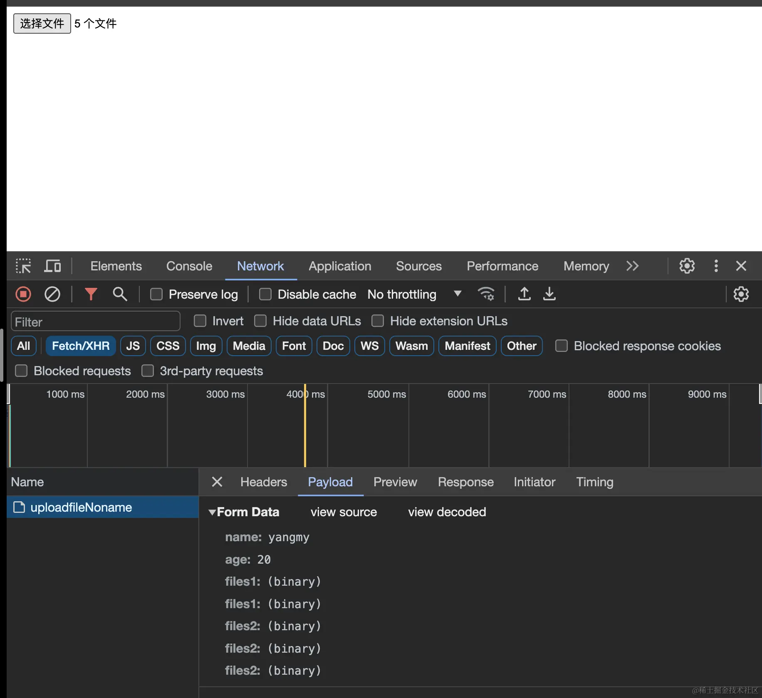762x698 pixels.
Task: Check Hide data URLs
Action: 260,321
